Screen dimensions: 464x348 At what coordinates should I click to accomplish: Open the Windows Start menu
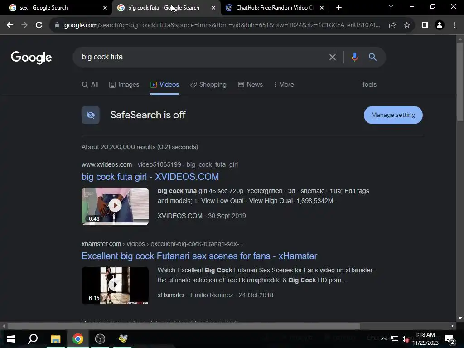pos(11,339)
